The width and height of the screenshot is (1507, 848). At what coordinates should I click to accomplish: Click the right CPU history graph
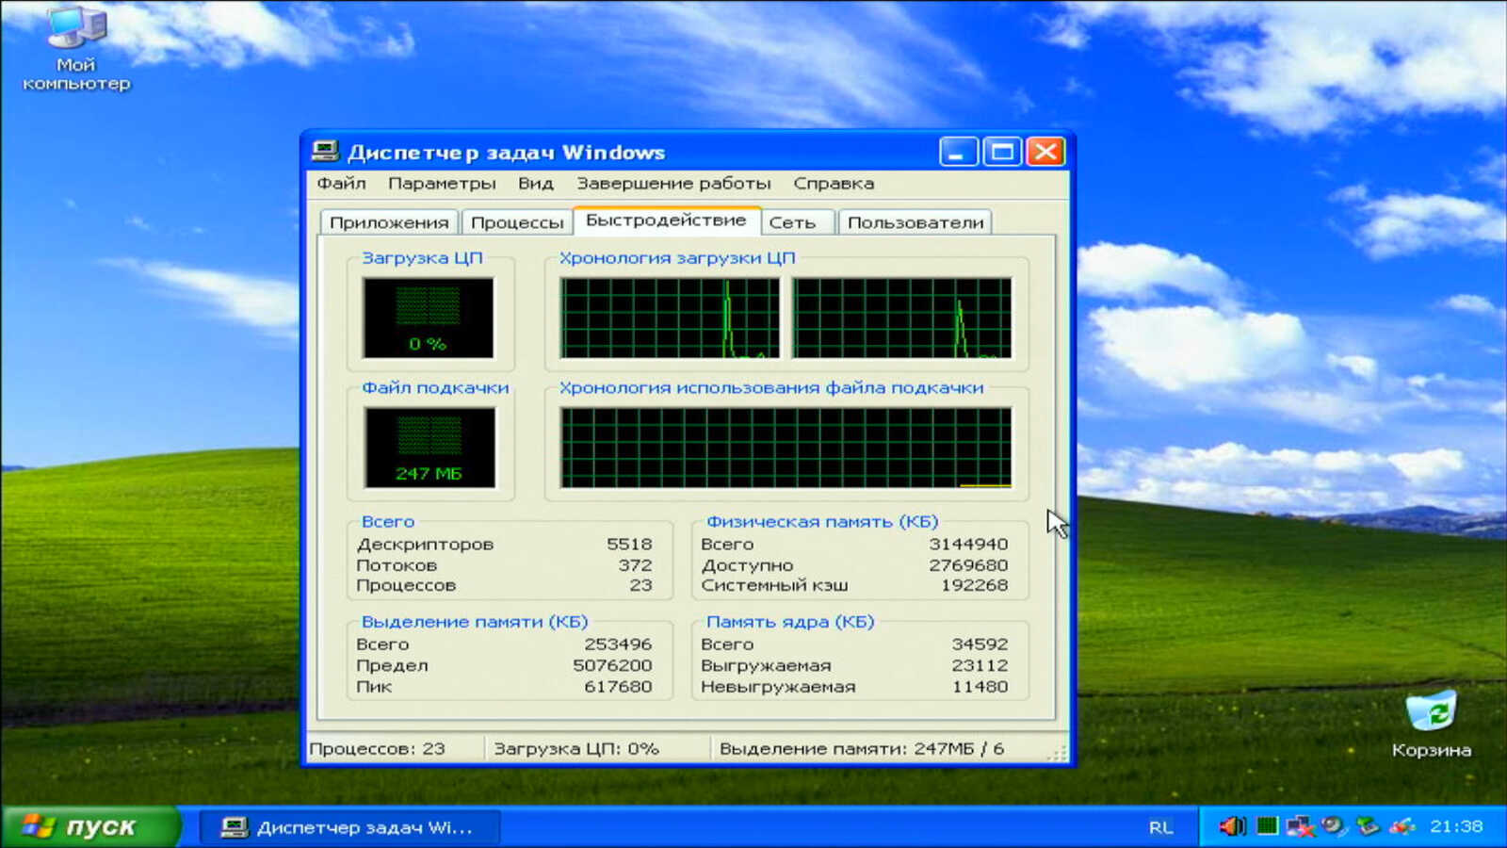901,318
